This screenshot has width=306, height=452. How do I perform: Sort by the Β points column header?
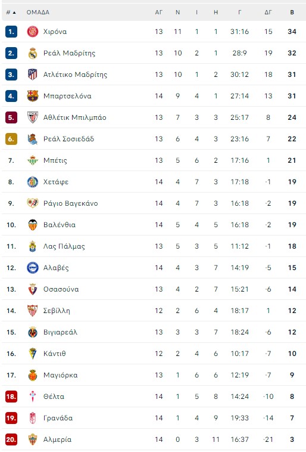tap(292, 13)
